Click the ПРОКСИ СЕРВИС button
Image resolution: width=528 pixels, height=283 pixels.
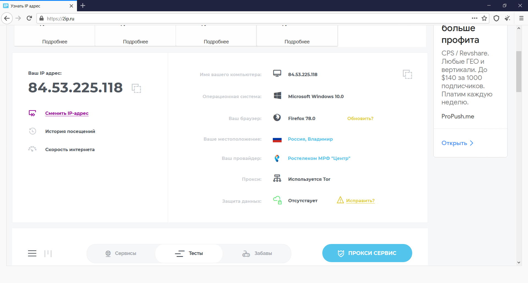point(367,253)
